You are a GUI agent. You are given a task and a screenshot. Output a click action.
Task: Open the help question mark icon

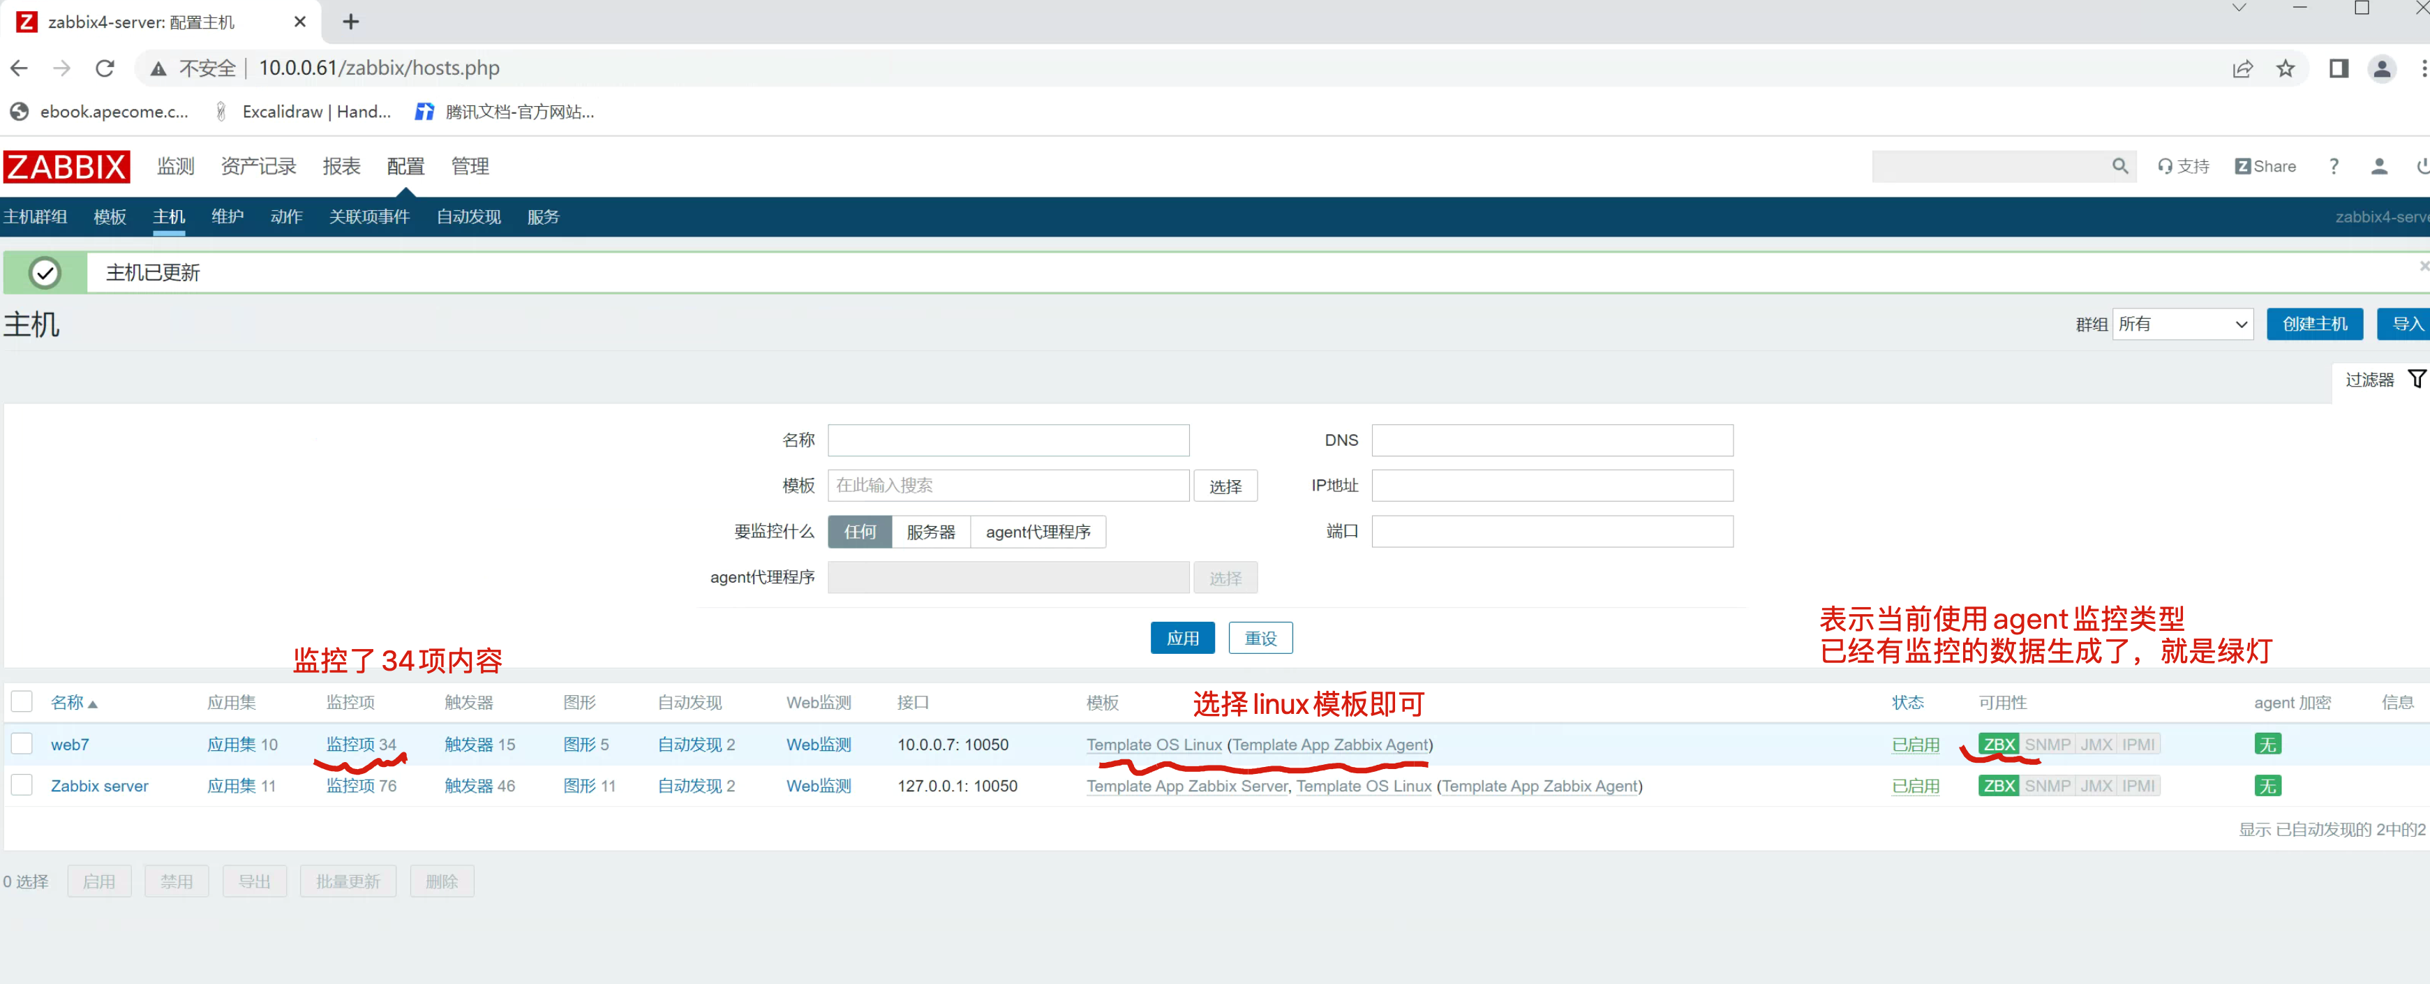(x=2333, y=167)
